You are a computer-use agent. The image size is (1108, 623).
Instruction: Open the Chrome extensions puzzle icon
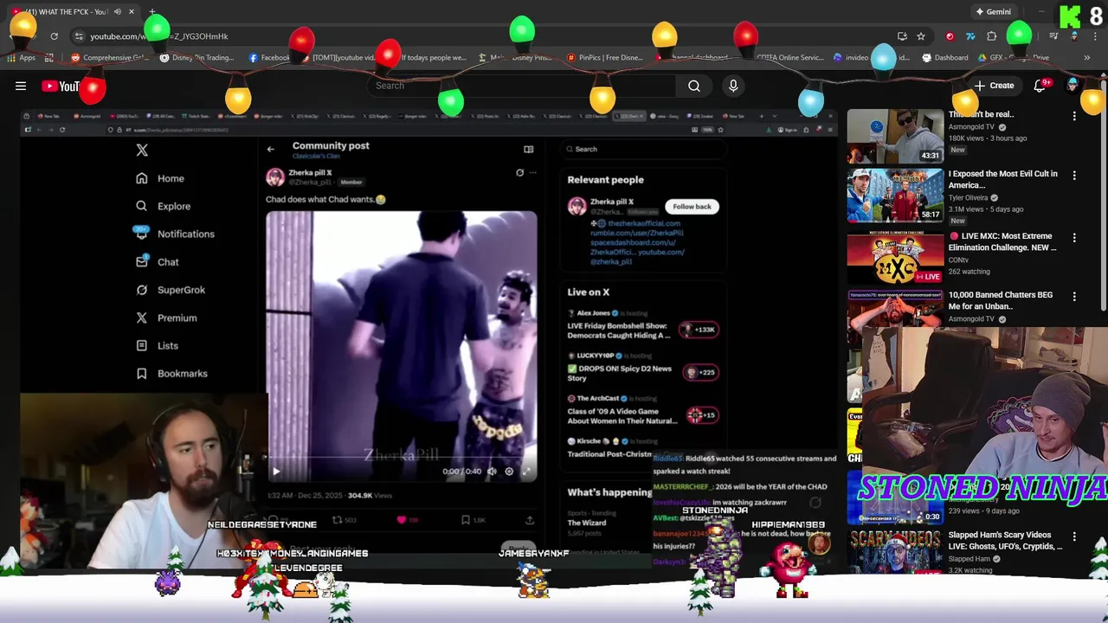tap(992, 36)
